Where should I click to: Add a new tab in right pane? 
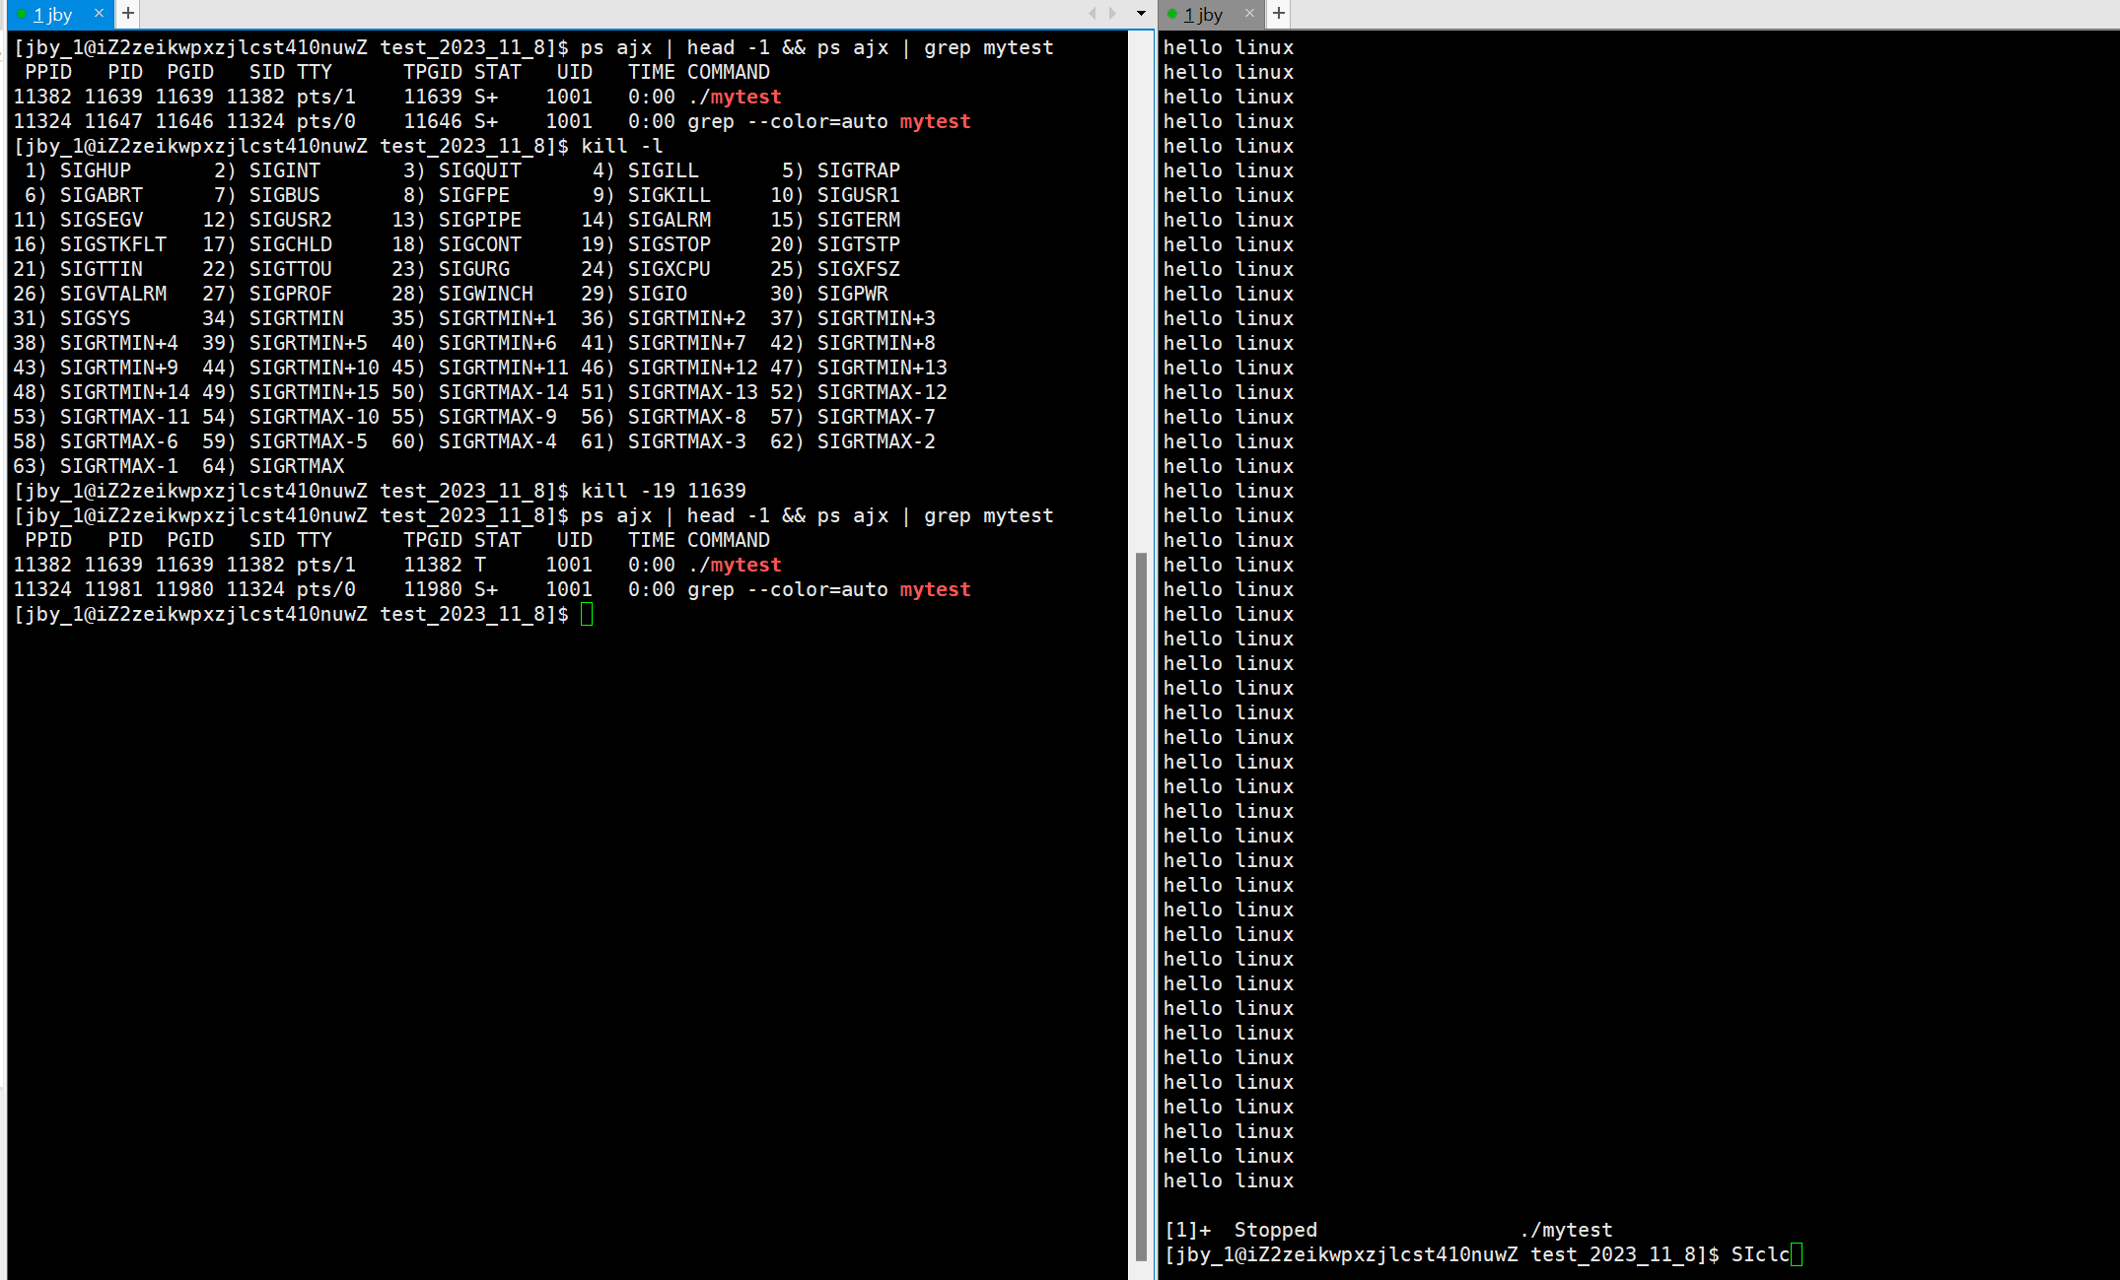coord(1278,14)
